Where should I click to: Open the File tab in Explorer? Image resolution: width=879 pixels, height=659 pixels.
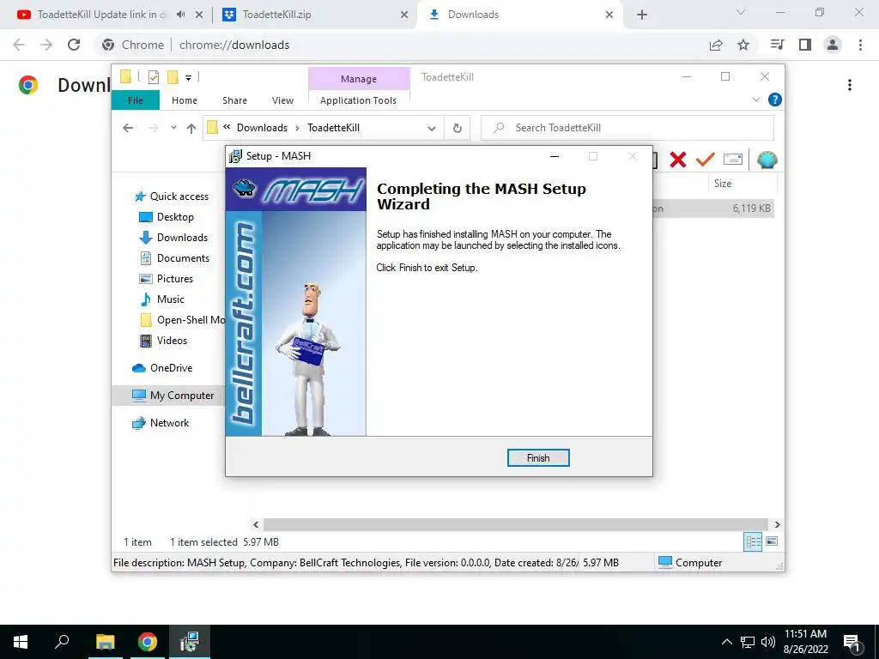[136, 100]
